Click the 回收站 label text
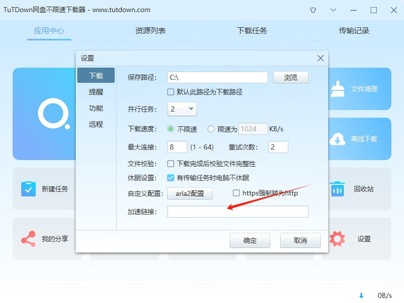 click(x=364, y=189)
